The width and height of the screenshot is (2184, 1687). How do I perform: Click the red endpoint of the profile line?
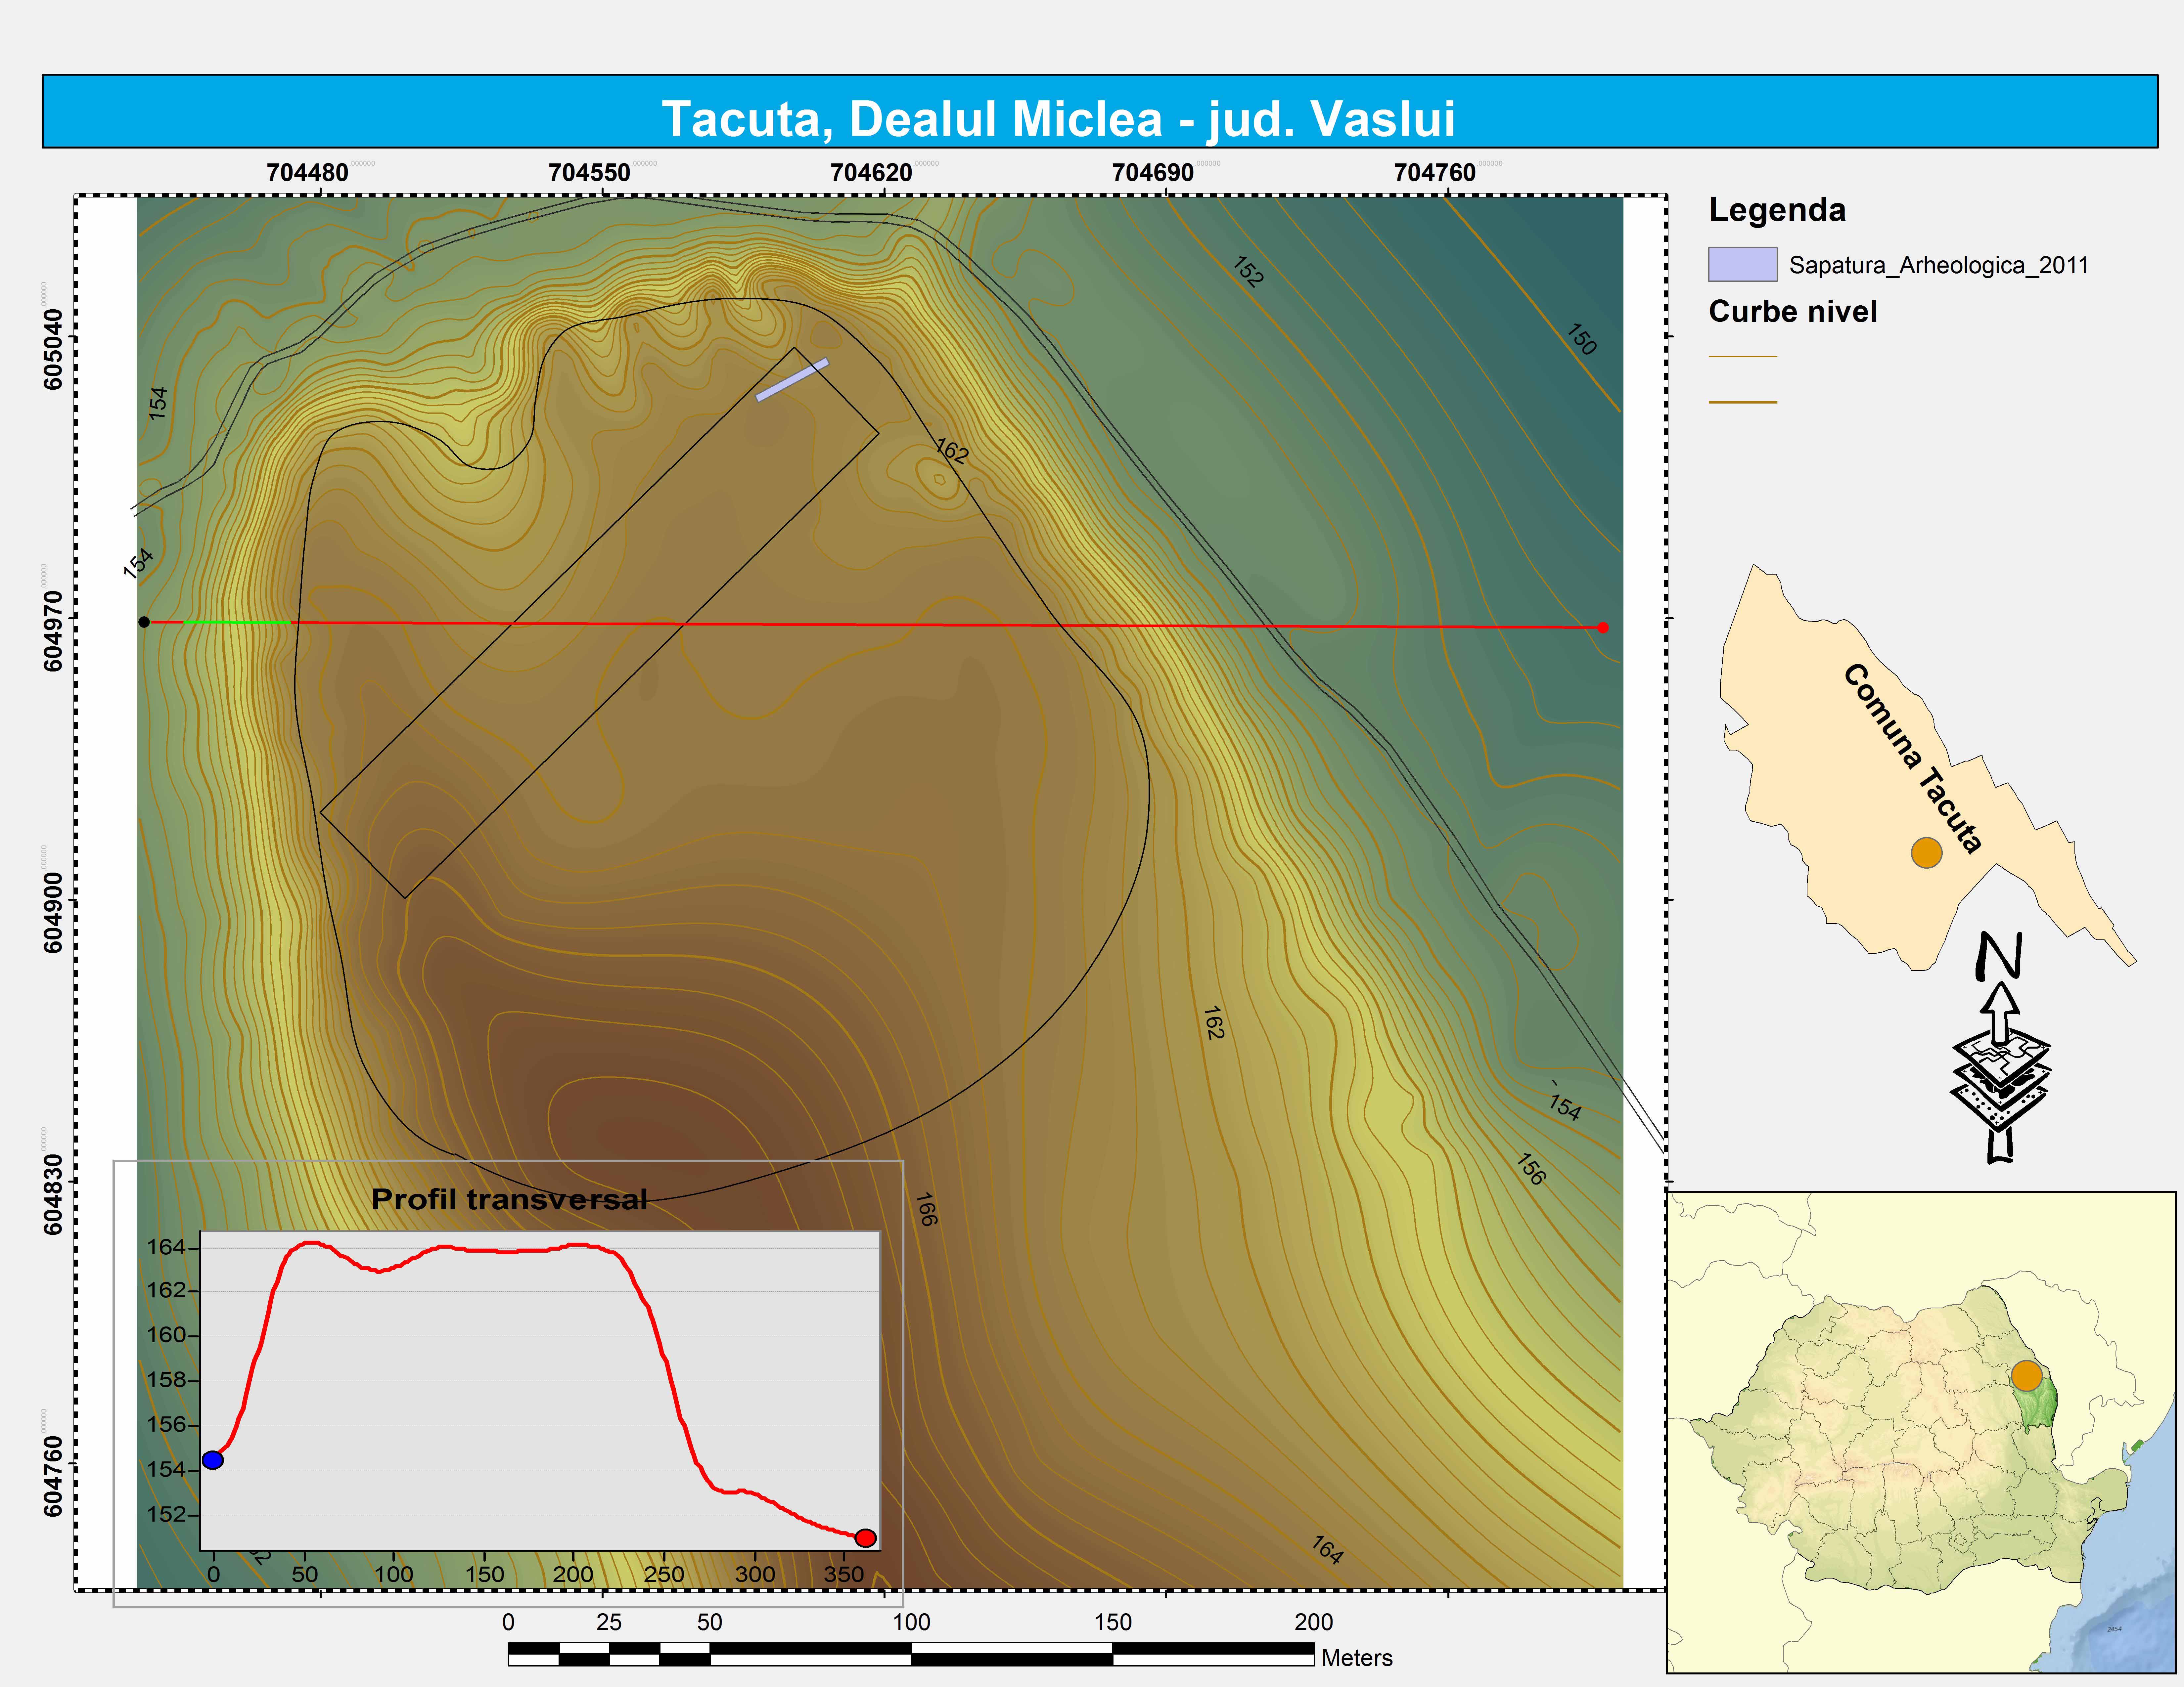pyautogui.click(x=1603, y=627)
